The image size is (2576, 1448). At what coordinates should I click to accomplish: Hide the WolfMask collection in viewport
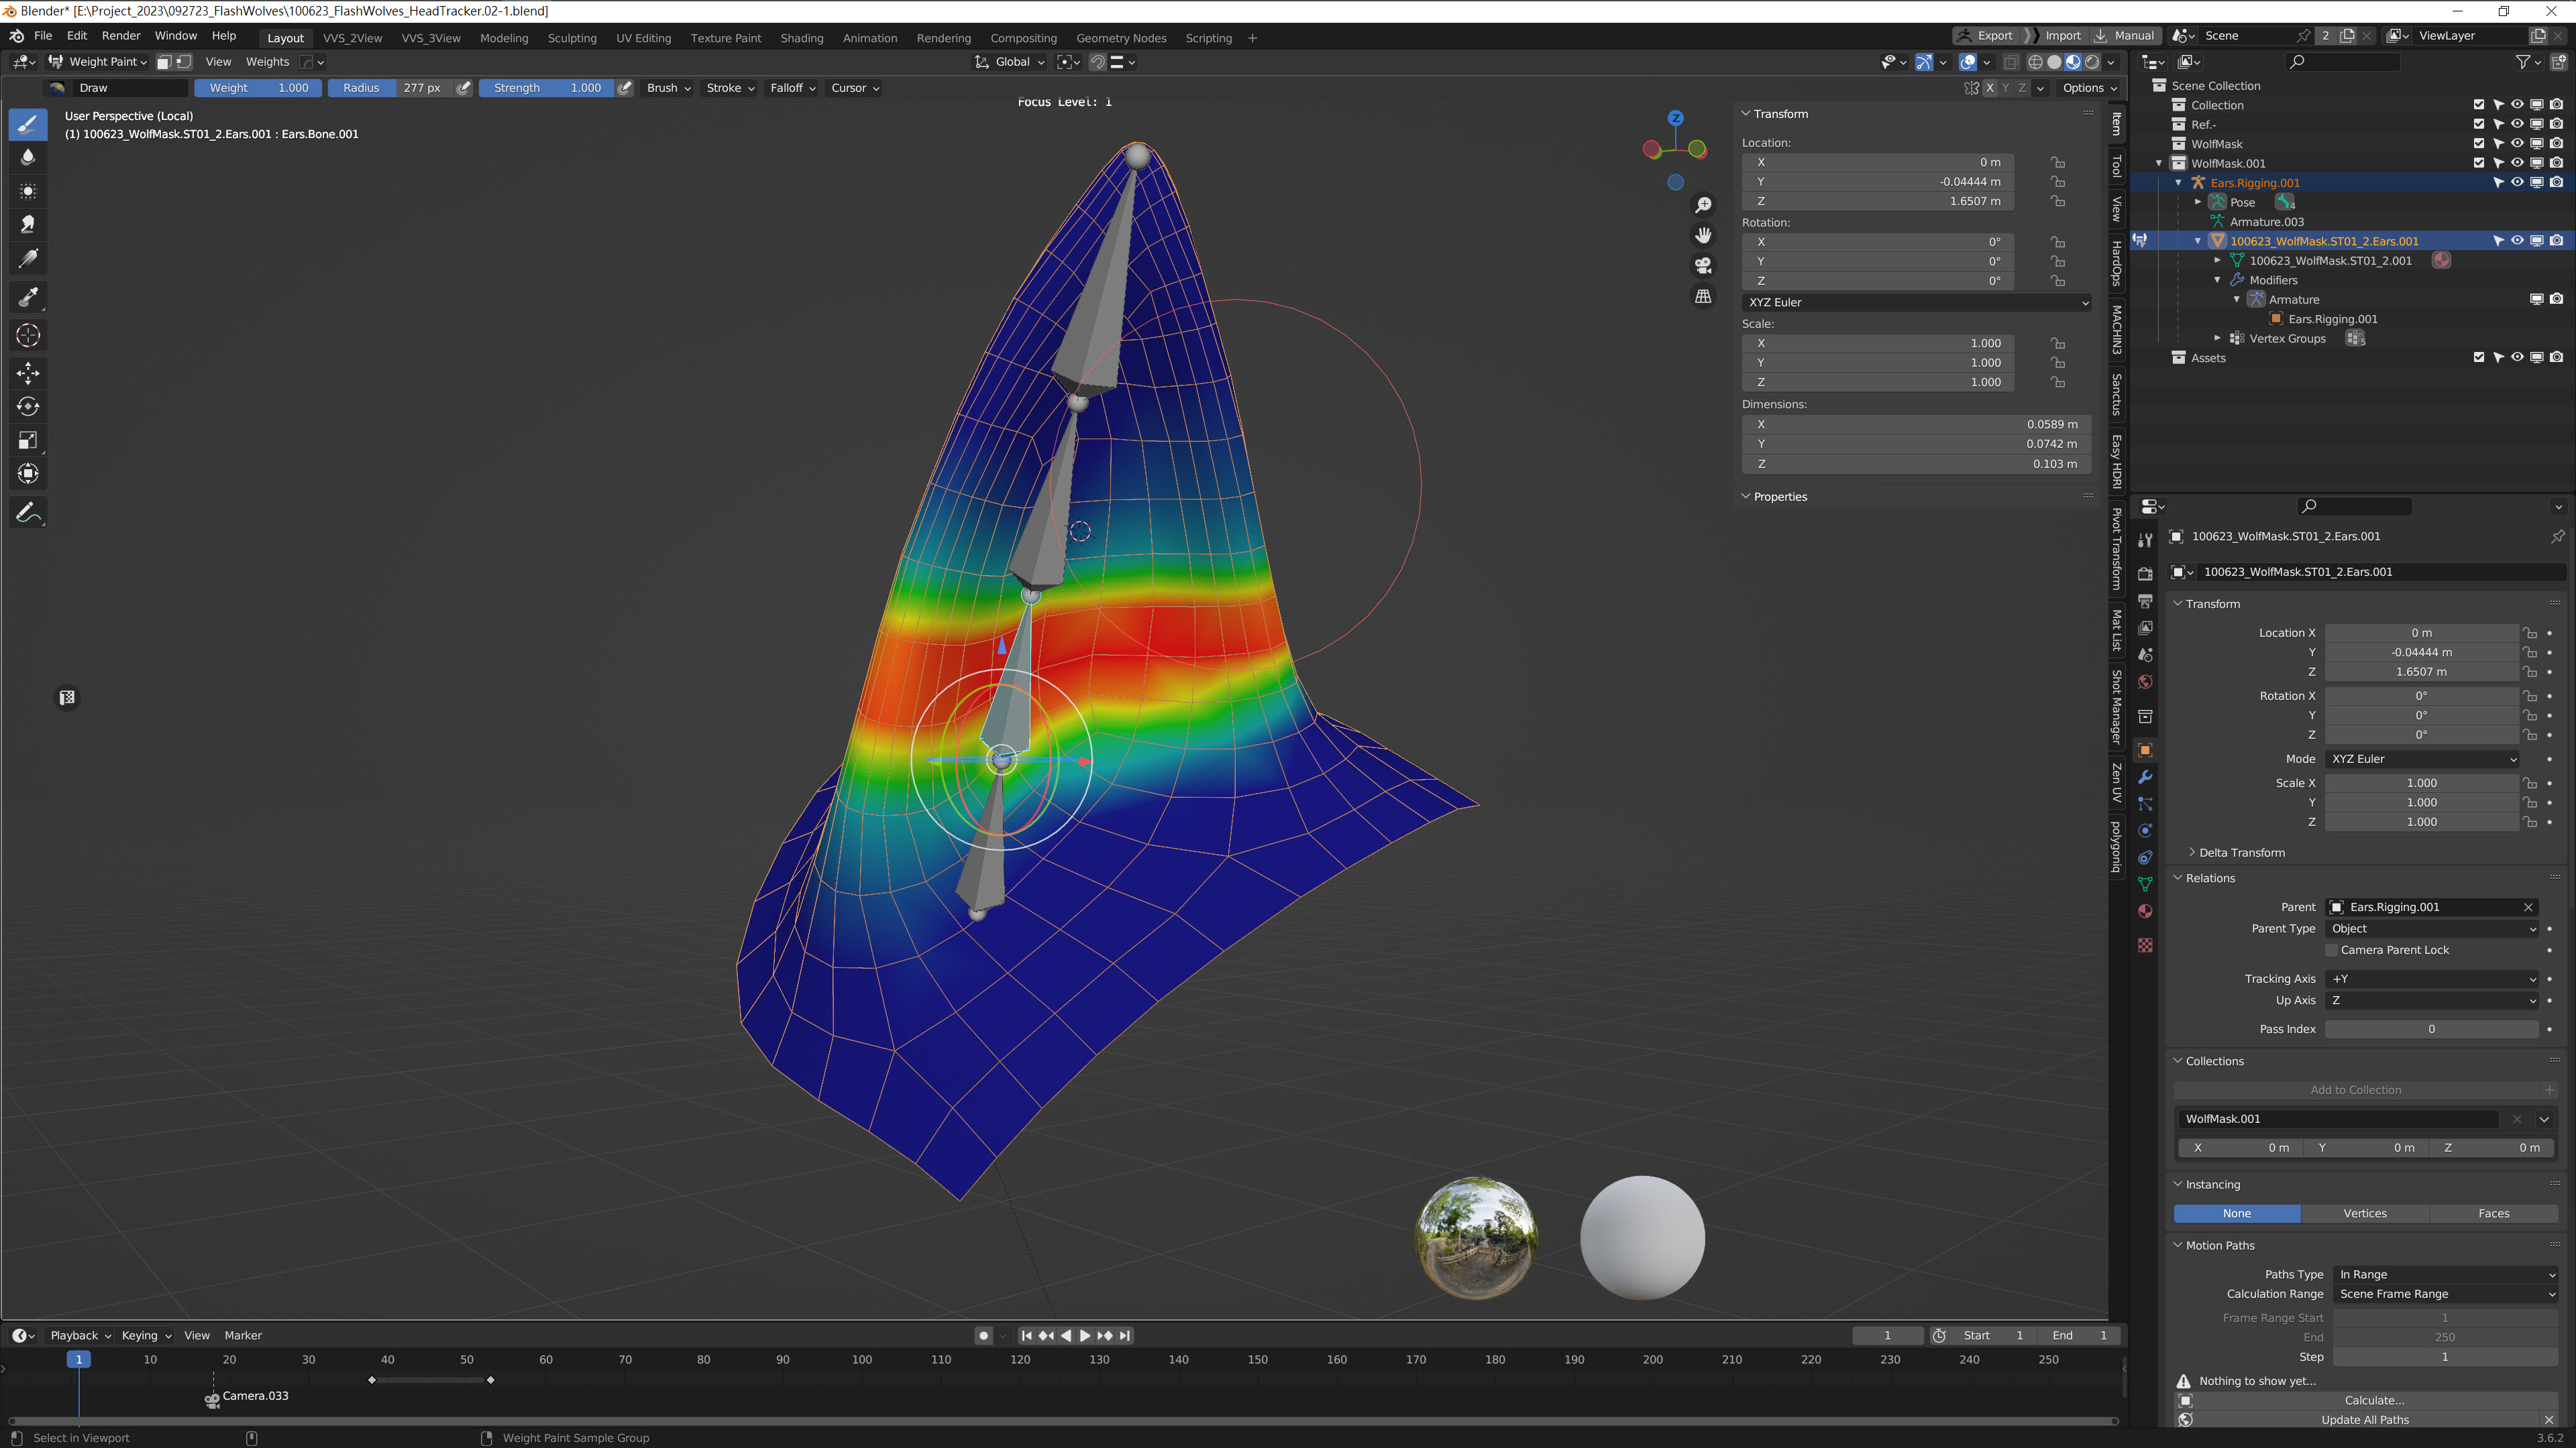[2517, 144]
